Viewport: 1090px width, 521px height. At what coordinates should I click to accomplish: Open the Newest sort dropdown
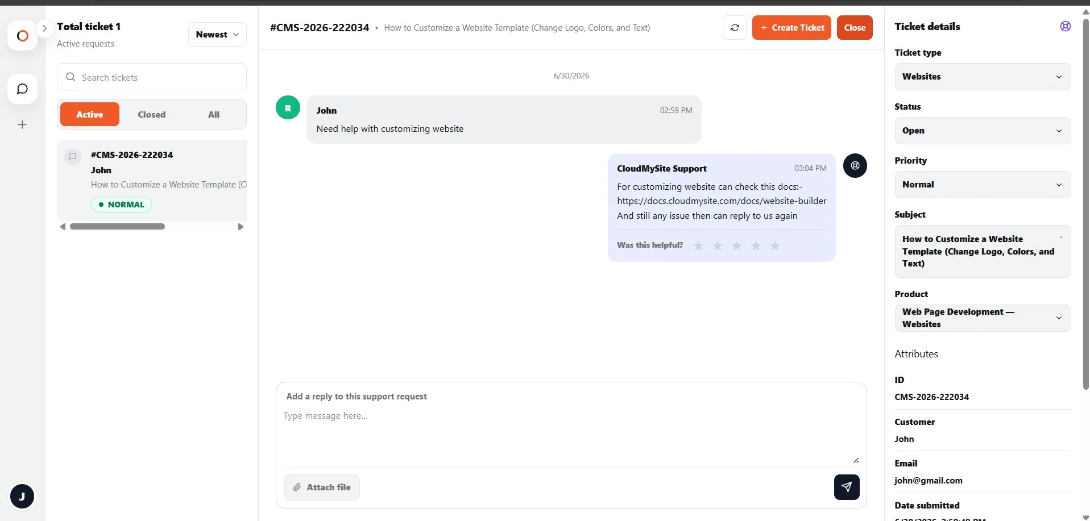[217, 35]
